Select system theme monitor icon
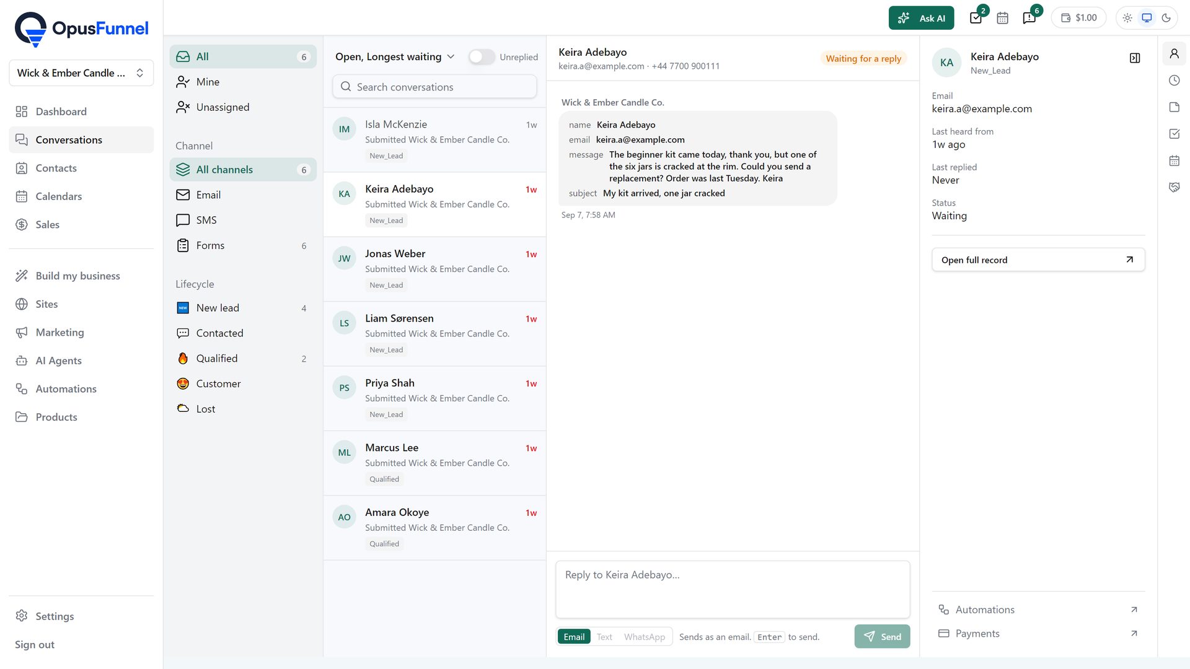The height and width of the screenshot is (669, 1190). pyautogui.click(x=1147, y=18)
